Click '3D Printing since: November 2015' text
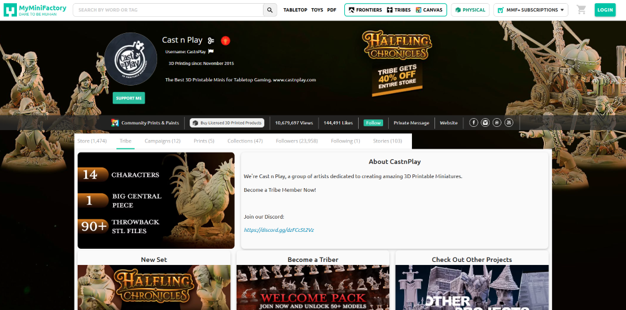 click(x=201, y=63)
